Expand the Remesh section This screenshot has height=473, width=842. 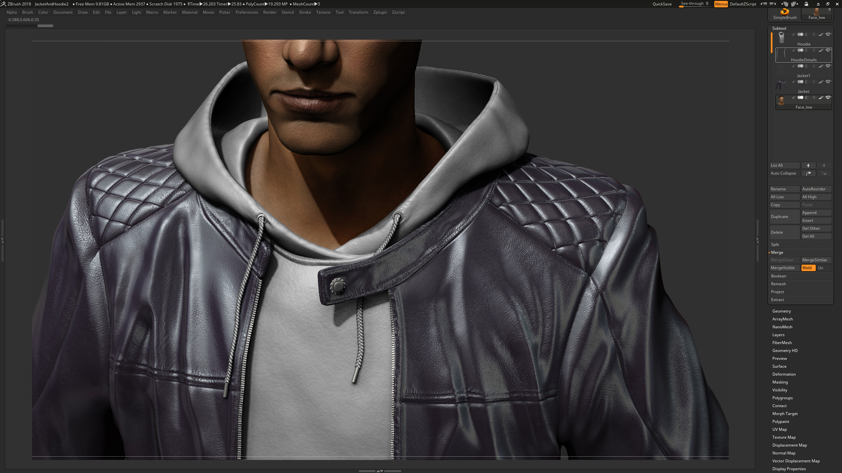tap(778, 284)
